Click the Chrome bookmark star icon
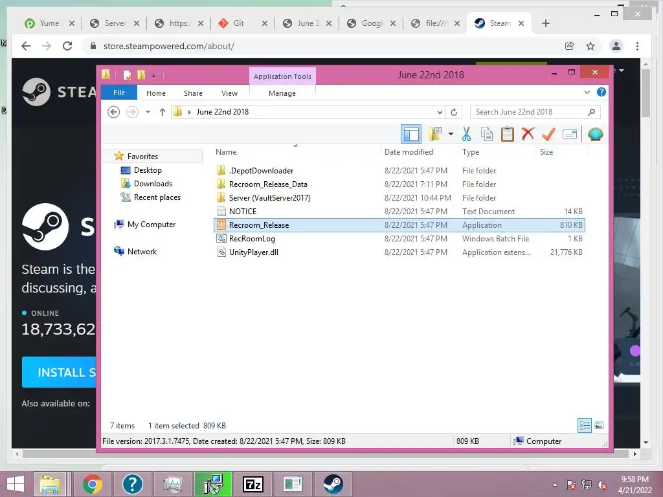 click(x=590, y=46)
